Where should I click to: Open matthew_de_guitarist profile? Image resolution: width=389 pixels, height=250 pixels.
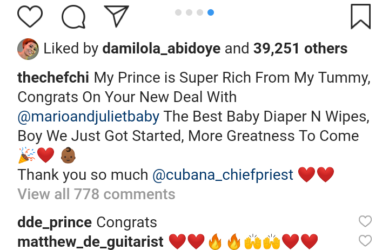(x=90, y=241)
